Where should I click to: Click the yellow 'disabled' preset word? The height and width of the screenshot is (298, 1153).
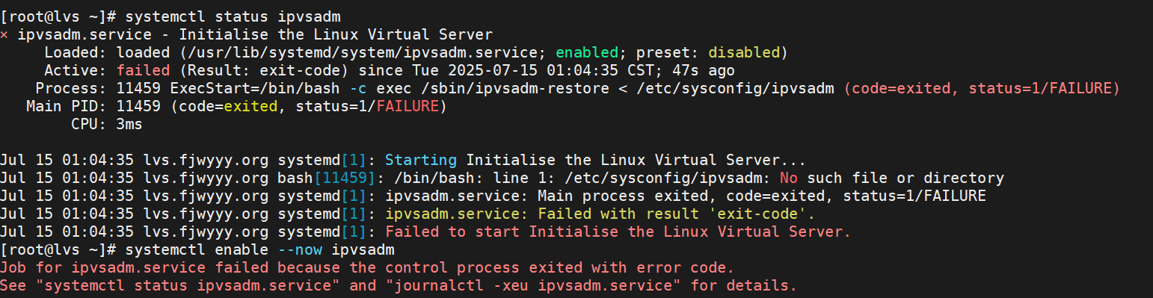pos(743,52)
